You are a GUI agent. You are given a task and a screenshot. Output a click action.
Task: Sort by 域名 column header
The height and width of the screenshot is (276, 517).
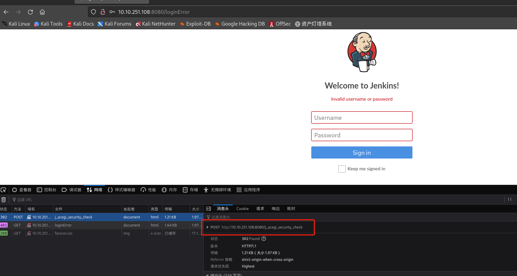39,209
